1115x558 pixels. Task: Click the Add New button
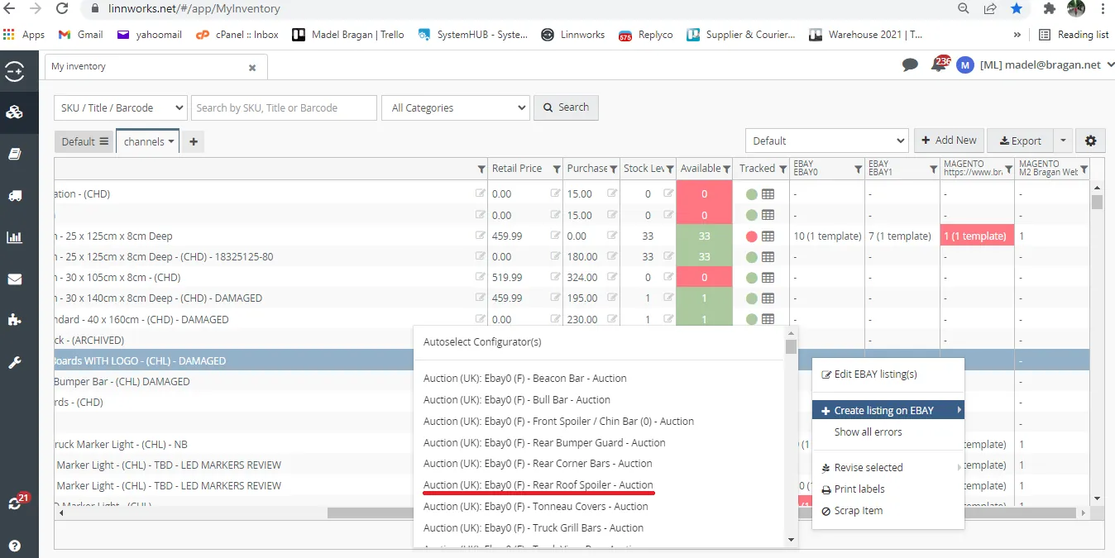tap(949, 141)
